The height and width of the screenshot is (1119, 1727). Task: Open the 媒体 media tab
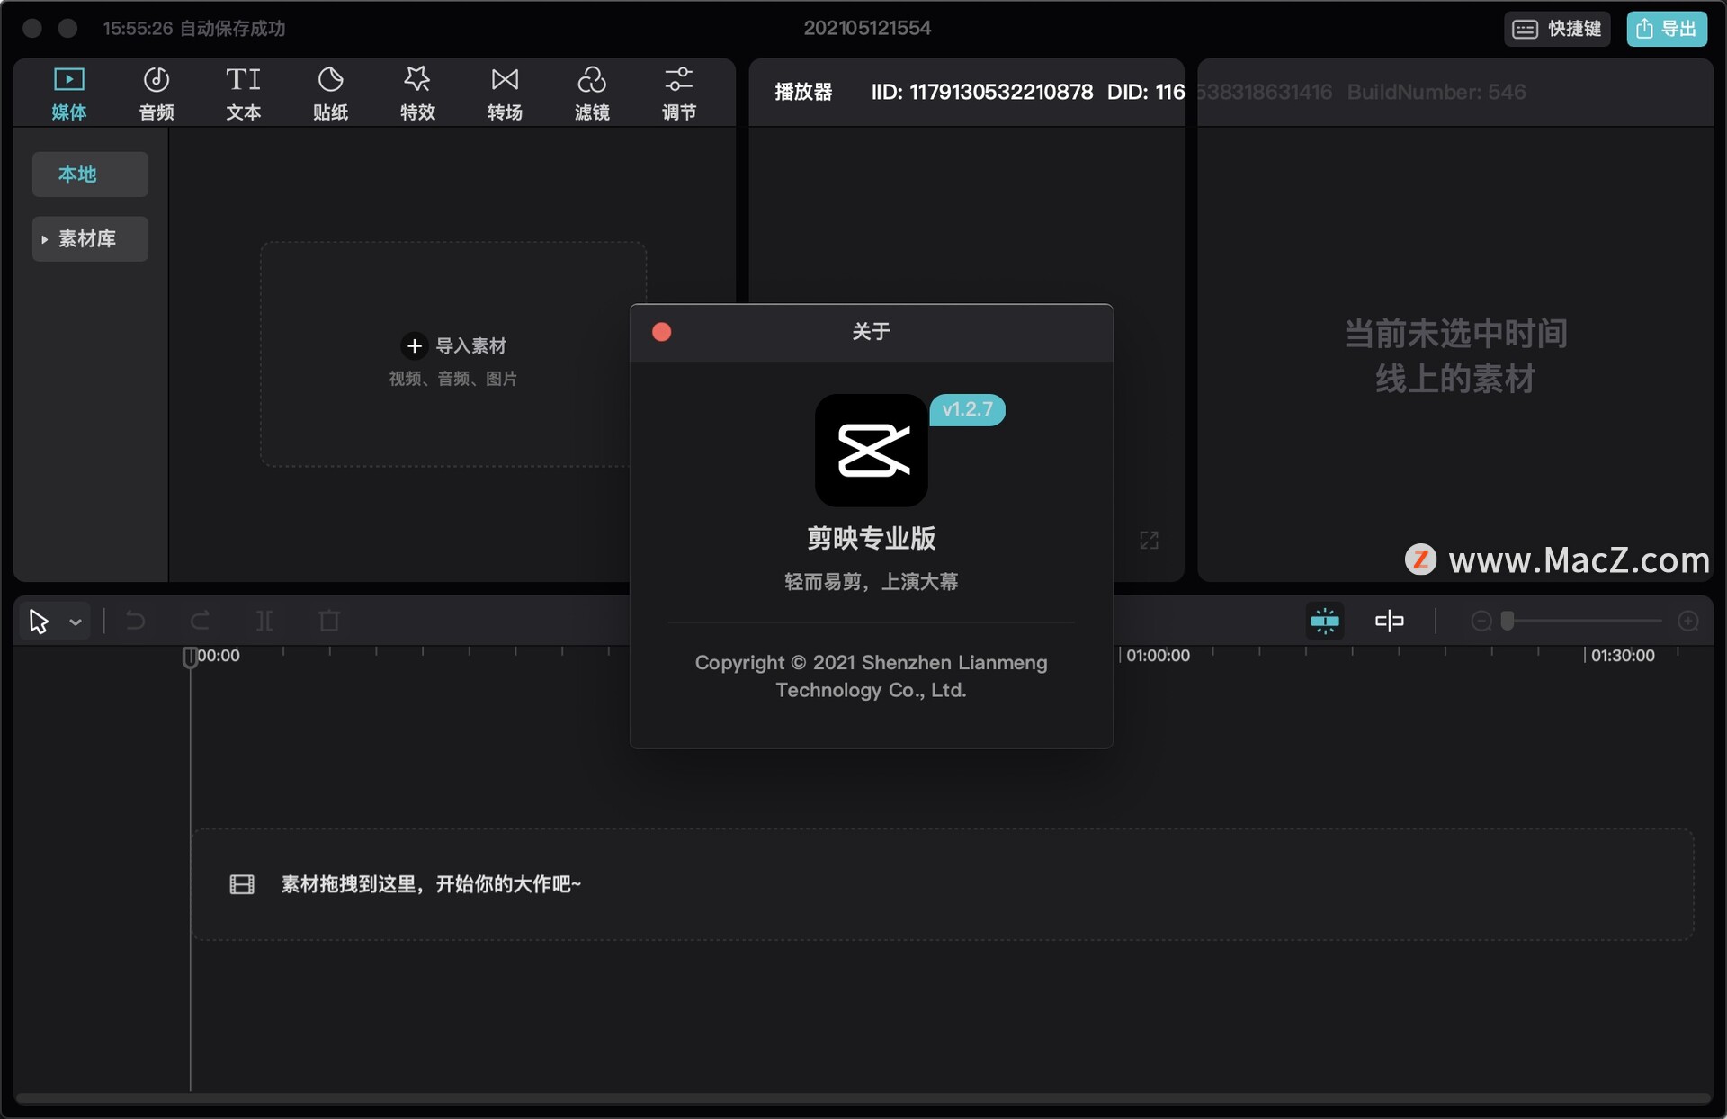[x=69, y=94]
